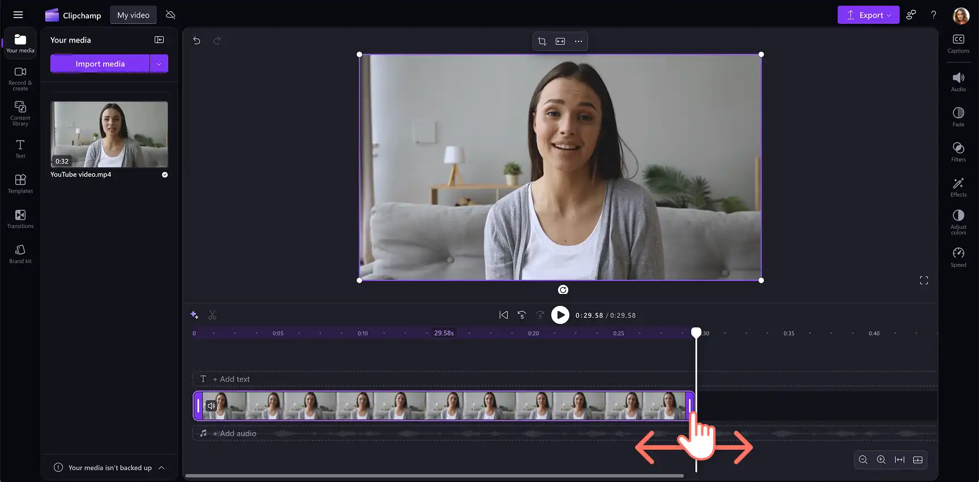Click the cloud backup off icon

point(171,15)
